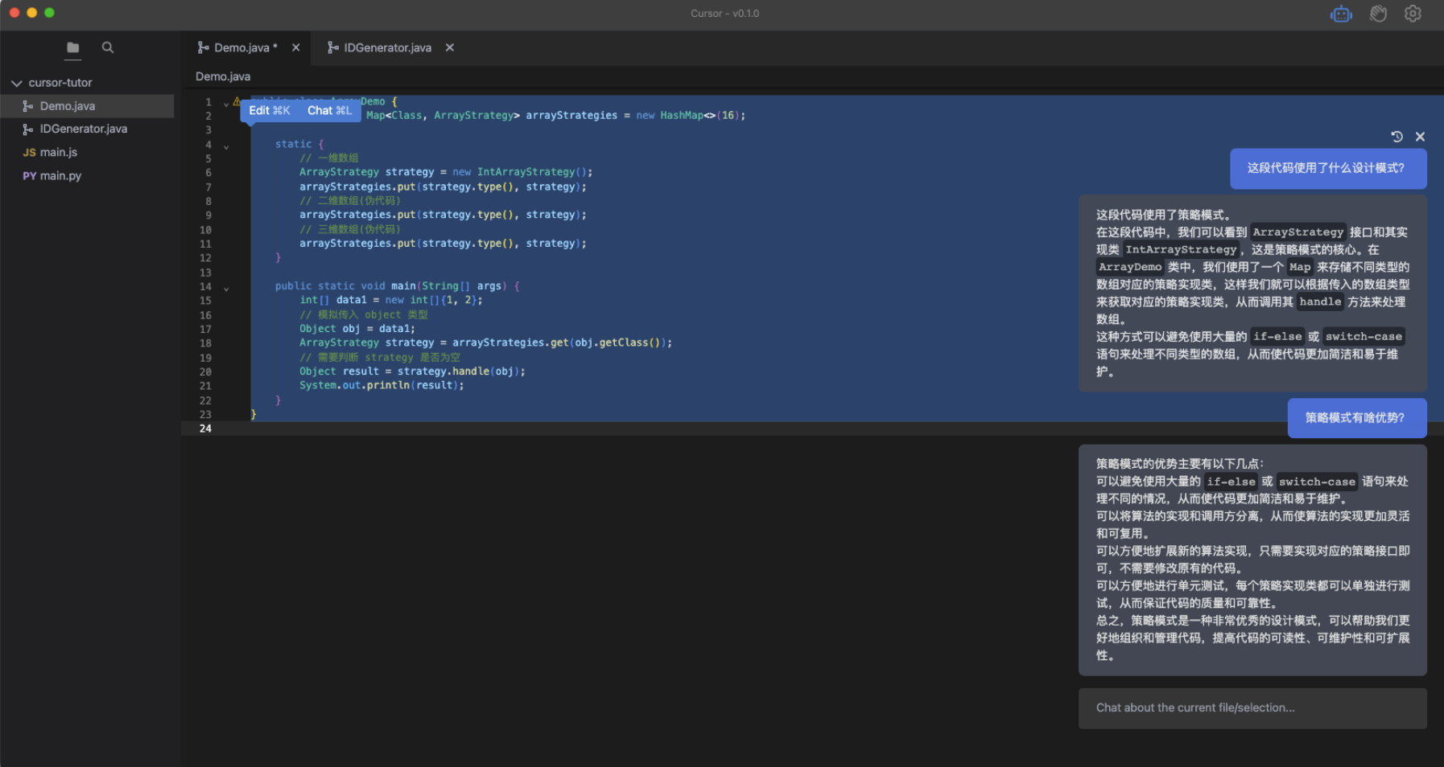Click the macOS red close window button

(x=14, y=13)
